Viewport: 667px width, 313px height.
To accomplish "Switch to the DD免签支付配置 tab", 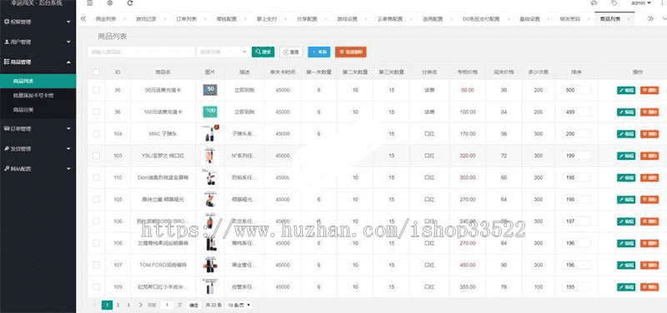I will pos(481,19).
